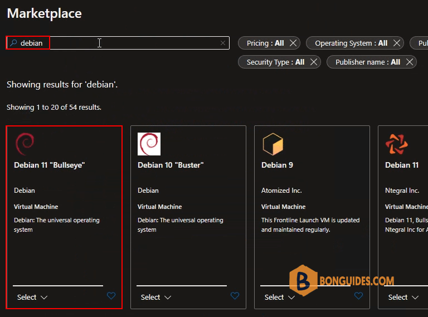
Task: Click the Debian 11 Bullseye swirl logo
Action: click(x=25, y=144)
